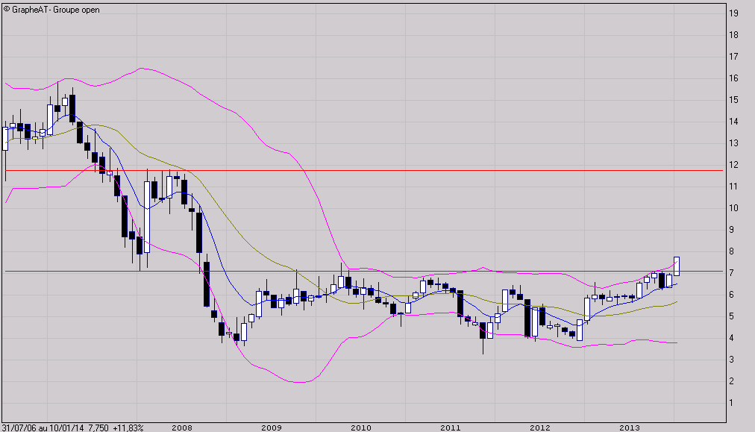Click price scale label 18
This screenshot has height=432, width=755.
coord(734,35)
